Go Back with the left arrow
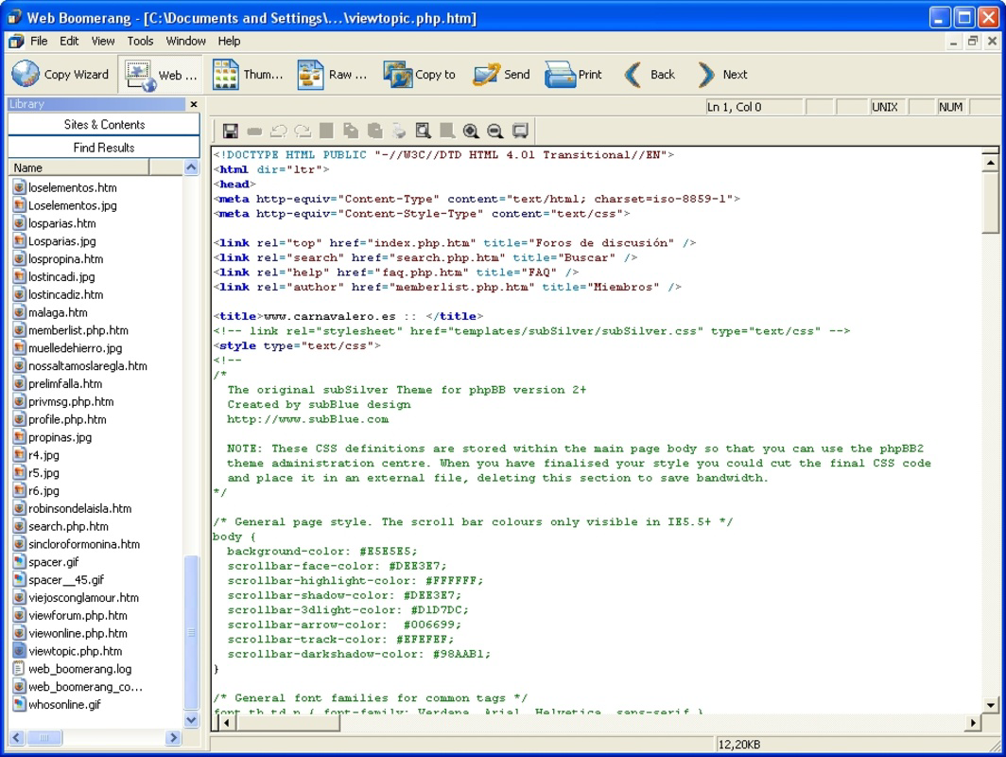 (x=650, y=75)
